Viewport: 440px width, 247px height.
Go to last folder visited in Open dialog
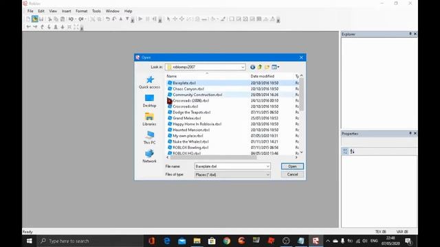coord(252,67)
